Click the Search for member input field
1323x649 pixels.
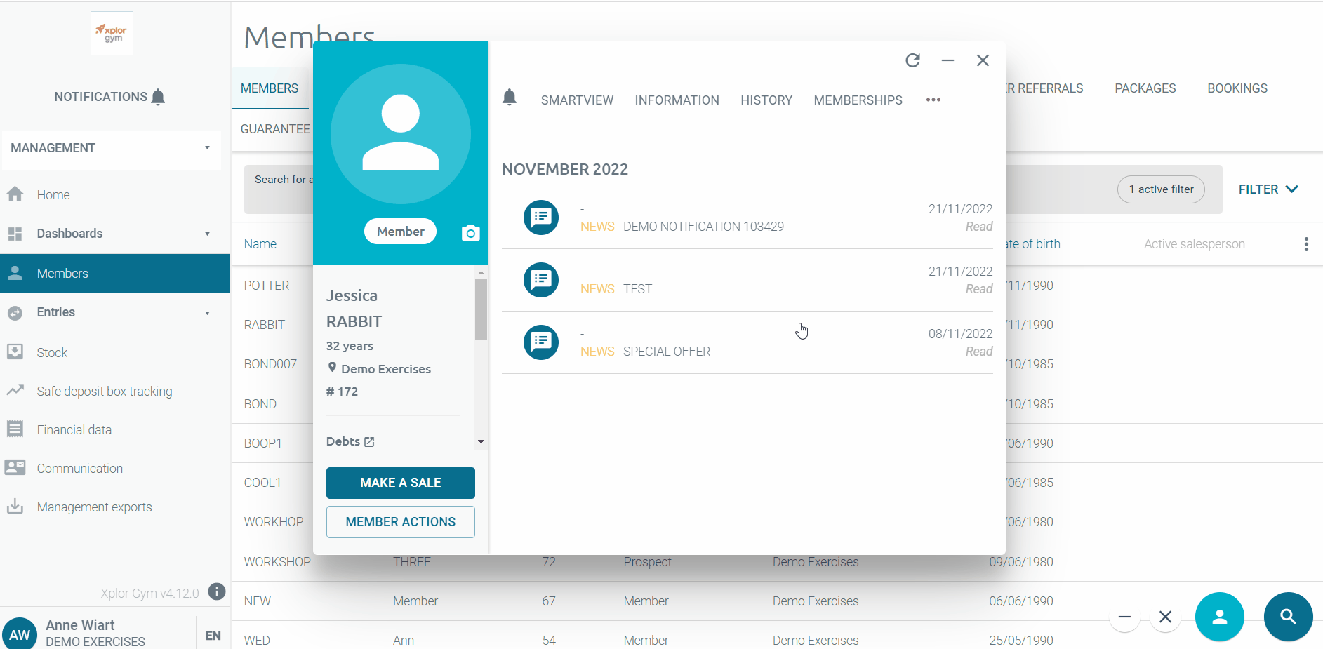(279, 189)
